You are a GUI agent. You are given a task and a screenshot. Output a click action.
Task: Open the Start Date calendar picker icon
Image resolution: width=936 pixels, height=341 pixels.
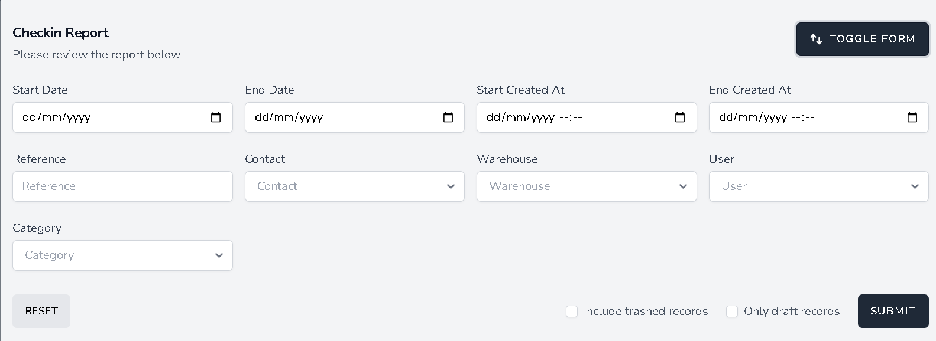(x=216, y=117)
